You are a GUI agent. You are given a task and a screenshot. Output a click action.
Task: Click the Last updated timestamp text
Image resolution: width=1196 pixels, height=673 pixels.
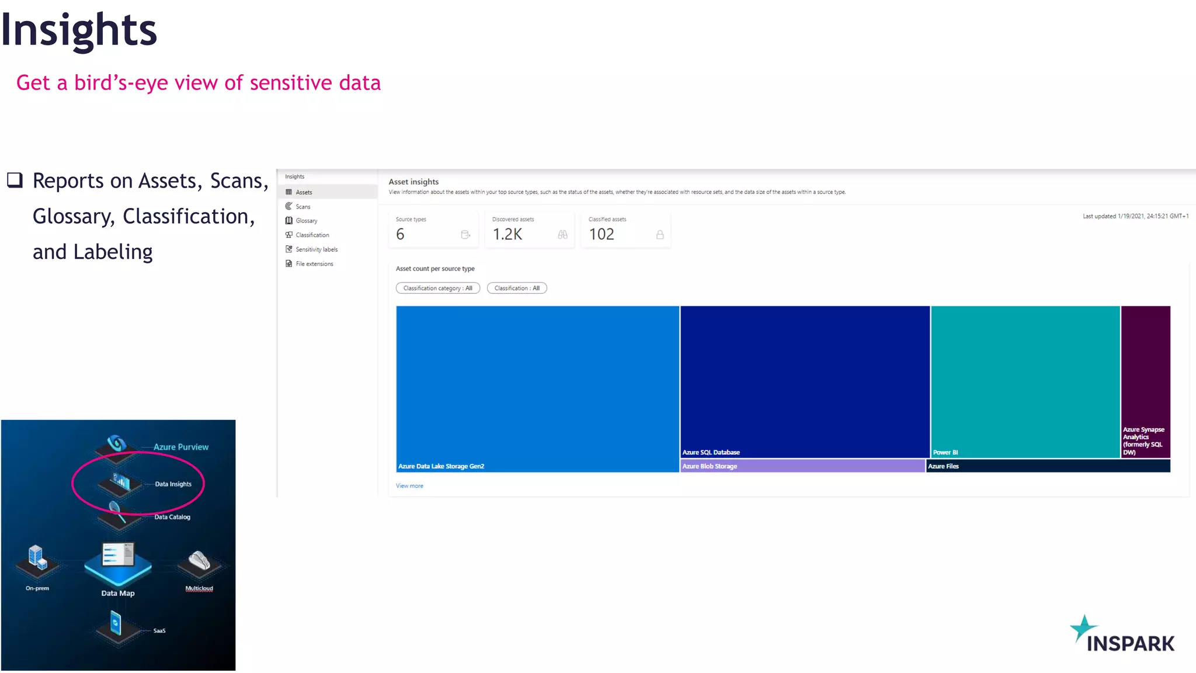(x=1135, y=216)
